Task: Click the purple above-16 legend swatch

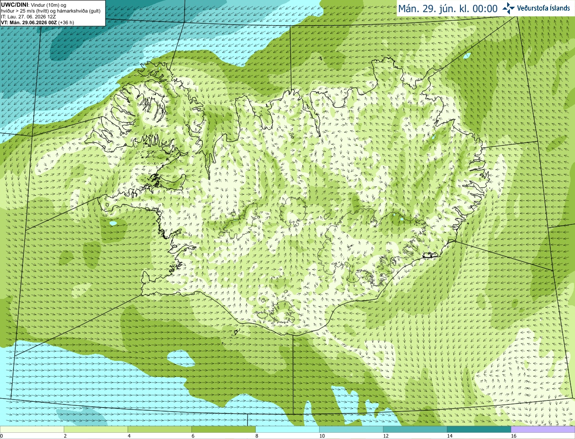Action: [543, 430]
